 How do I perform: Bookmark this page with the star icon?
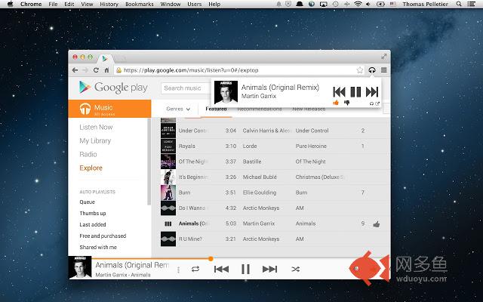(x=360, y=70)
